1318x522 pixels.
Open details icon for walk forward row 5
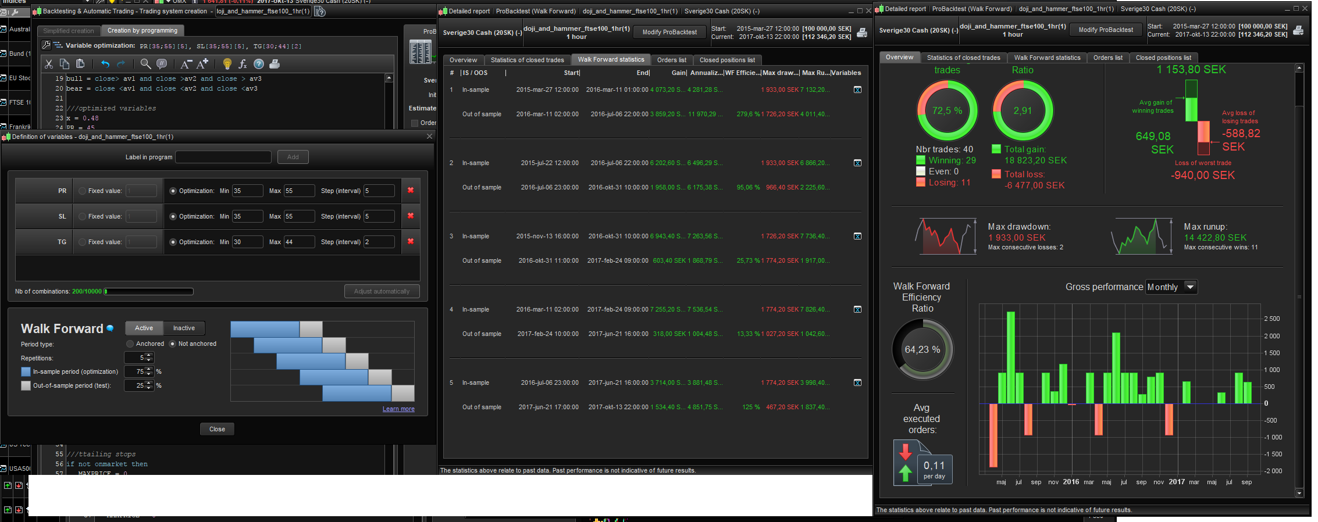pyautogui.click(x=857, y=382)
